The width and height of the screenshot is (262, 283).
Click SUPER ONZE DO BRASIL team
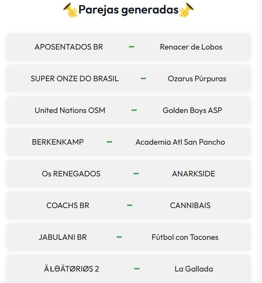[75, 78]
